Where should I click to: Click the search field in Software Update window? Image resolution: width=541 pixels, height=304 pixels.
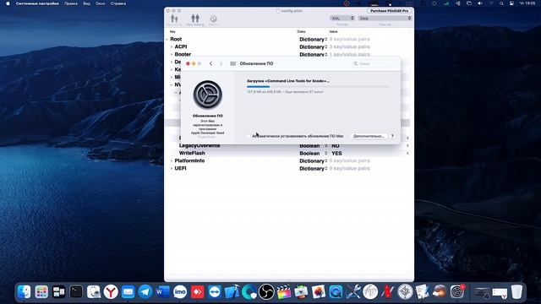[374, 64]
